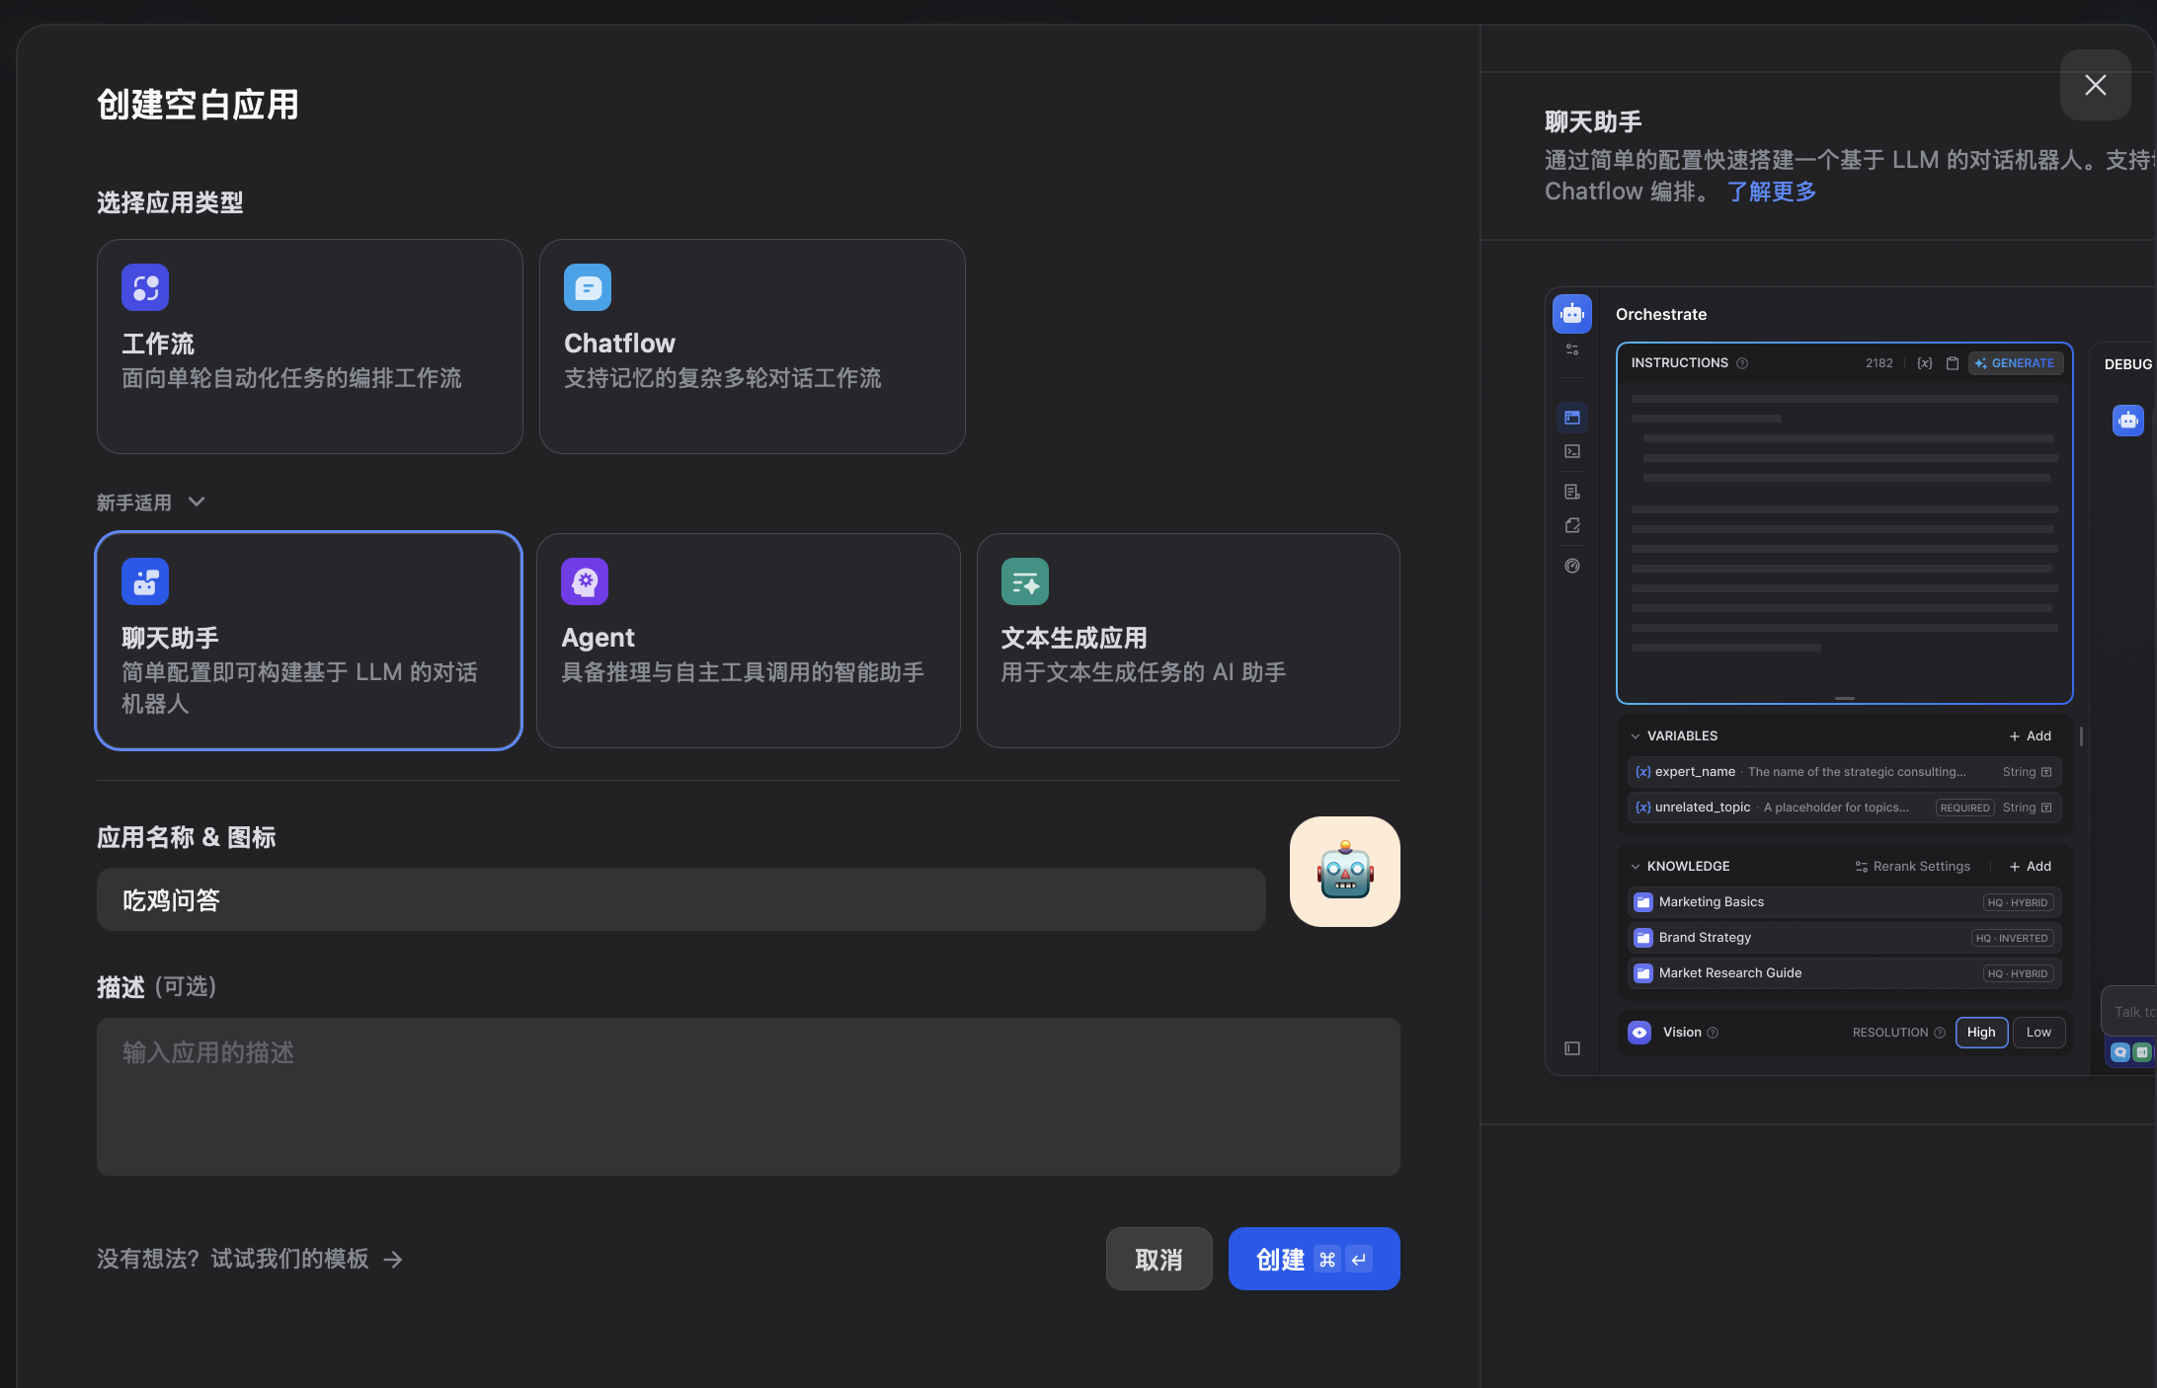
Task: Select the Agent app type card
Action: click(748, 640)
